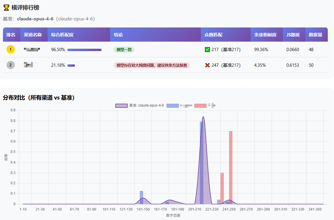Click the bold claude-opus-4-6 baseline name
334x220 pixels.
click(x=35, y=19)
